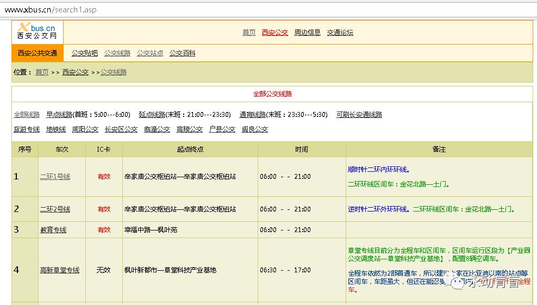Open the 首页 top navigation link
The height and width of the screenshot is (305, 537).
(x=249, y=32)
